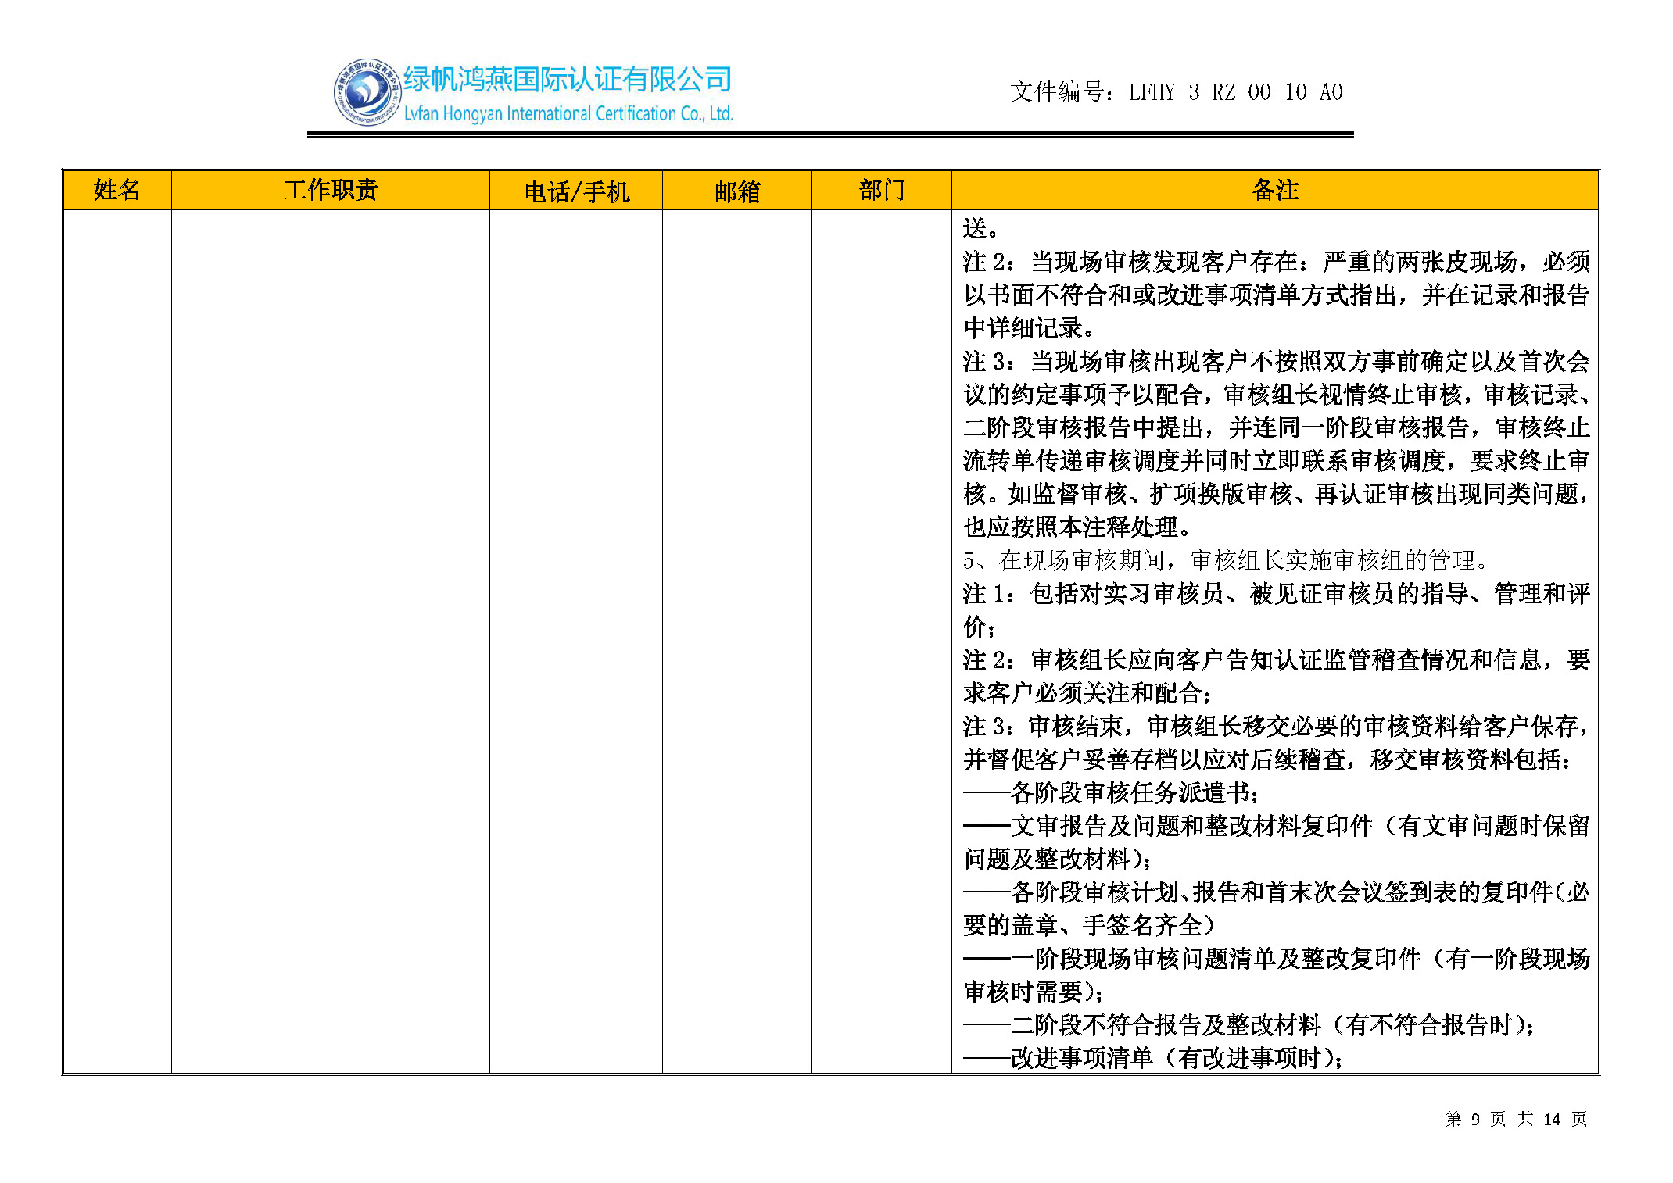Image resolution: width=1673 pixels, height=1183 pixels.
Task: Click the company logo emblem
Action: (x=366, y=92)
